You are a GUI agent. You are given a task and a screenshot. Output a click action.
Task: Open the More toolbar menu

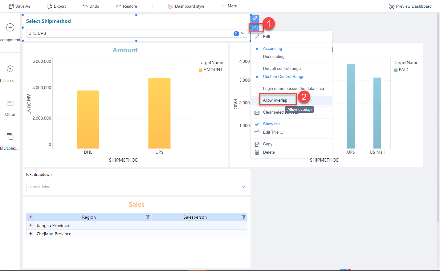[x=229, y=6]
